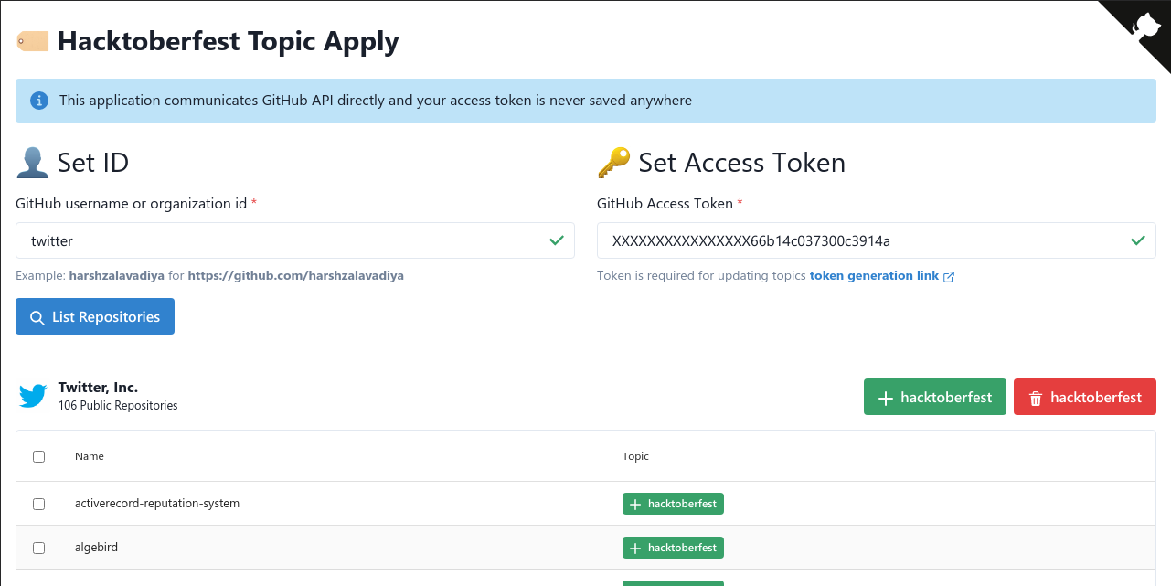The image size is (1171, 586).
Task: Check the checkbox for activerecord-reputation-system
Action: pyautogui.click(x=38, y=504)
